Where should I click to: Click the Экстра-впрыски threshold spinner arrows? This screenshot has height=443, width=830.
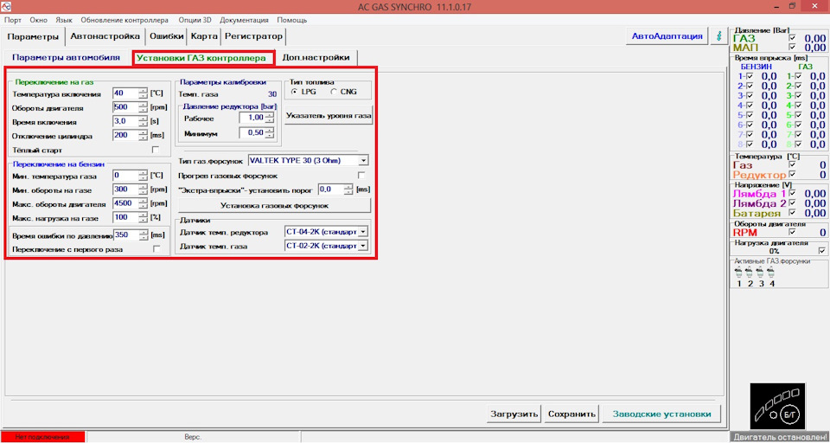pos(348,189)
